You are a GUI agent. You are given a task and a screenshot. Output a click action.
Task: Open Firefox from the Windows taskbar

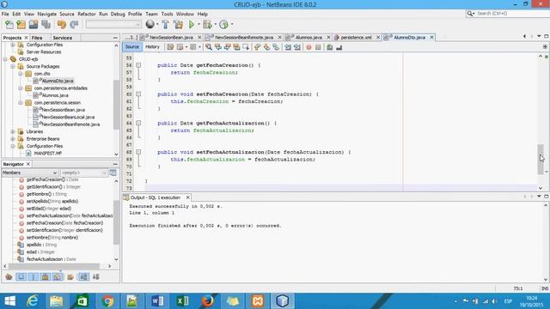(207, 301)
